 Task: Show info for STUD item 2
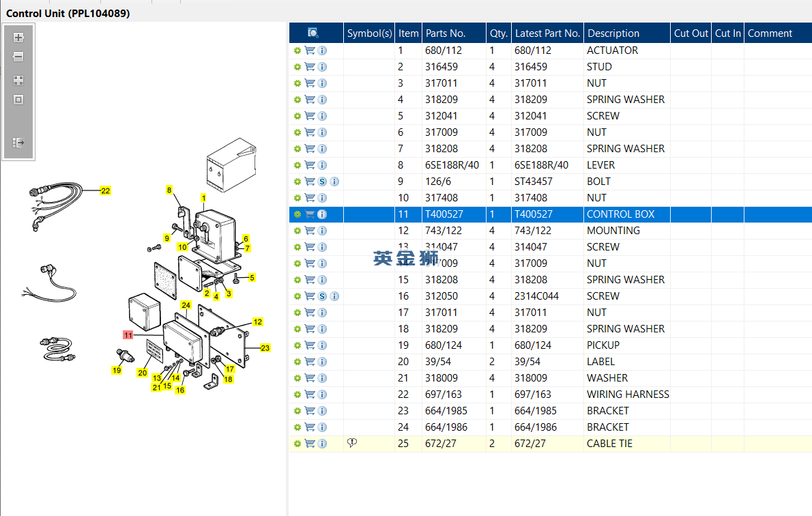click(322, 67)
